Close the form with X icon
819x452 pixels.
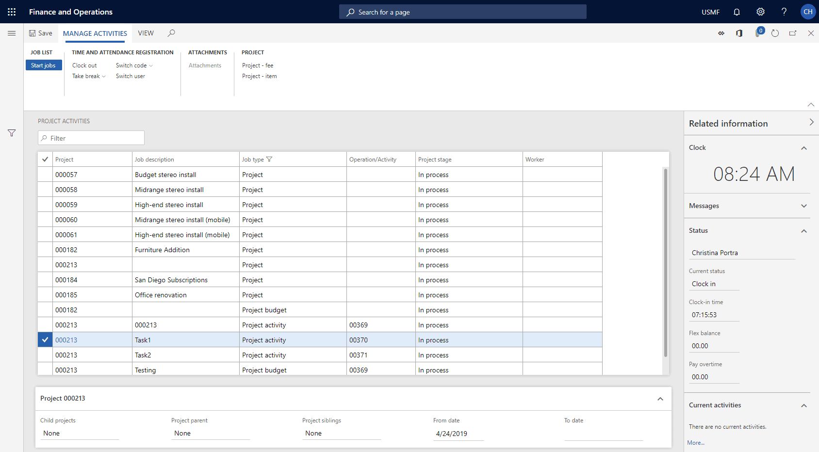click(x=811, y=33)
